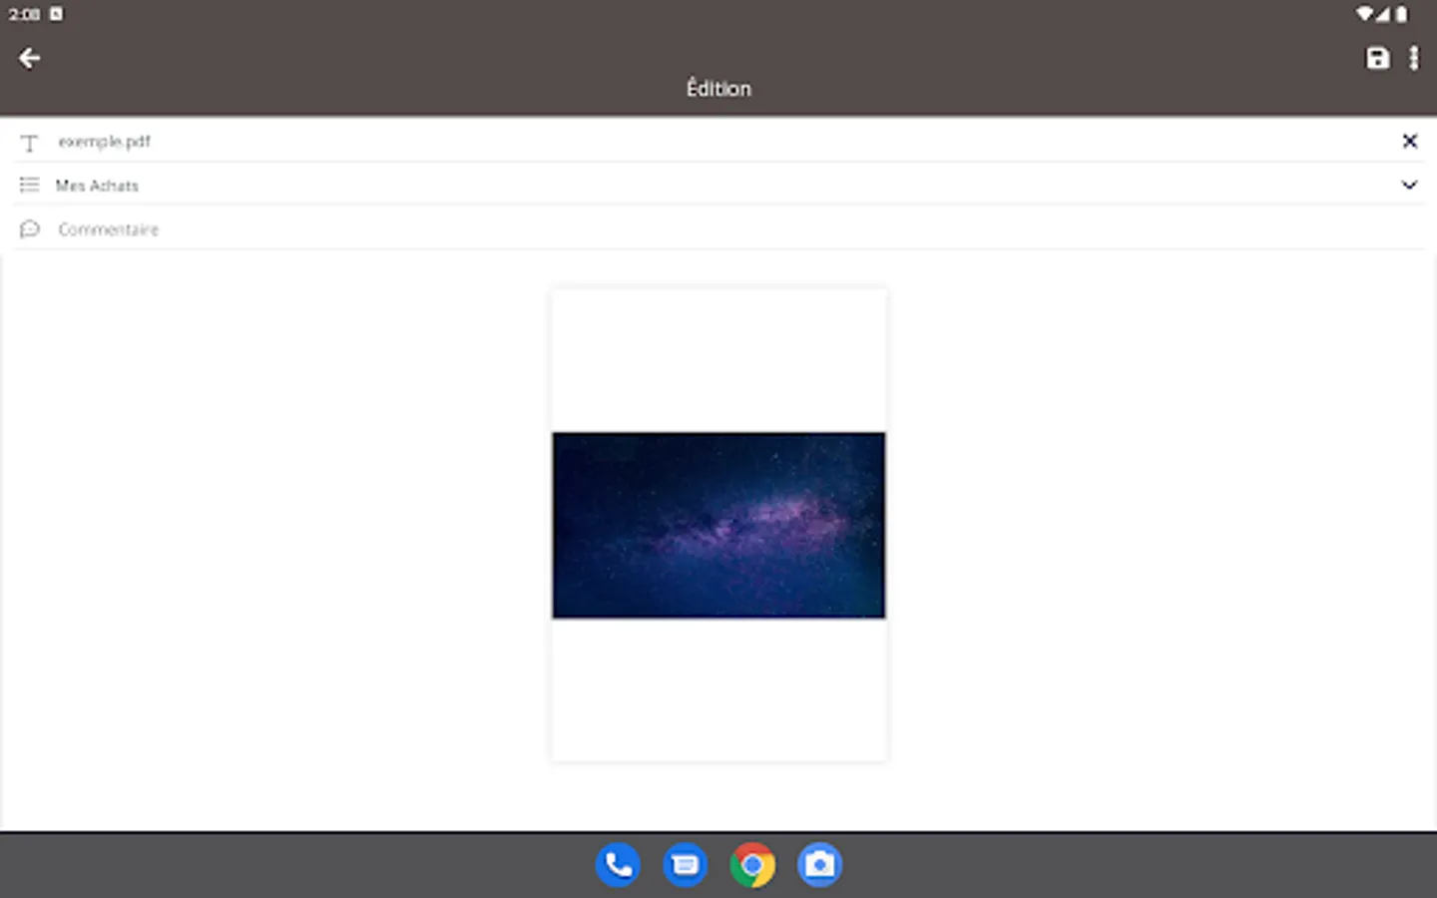Click the Édition title text
Viewport: 1437px width, 898px height.
click(718, 89)
